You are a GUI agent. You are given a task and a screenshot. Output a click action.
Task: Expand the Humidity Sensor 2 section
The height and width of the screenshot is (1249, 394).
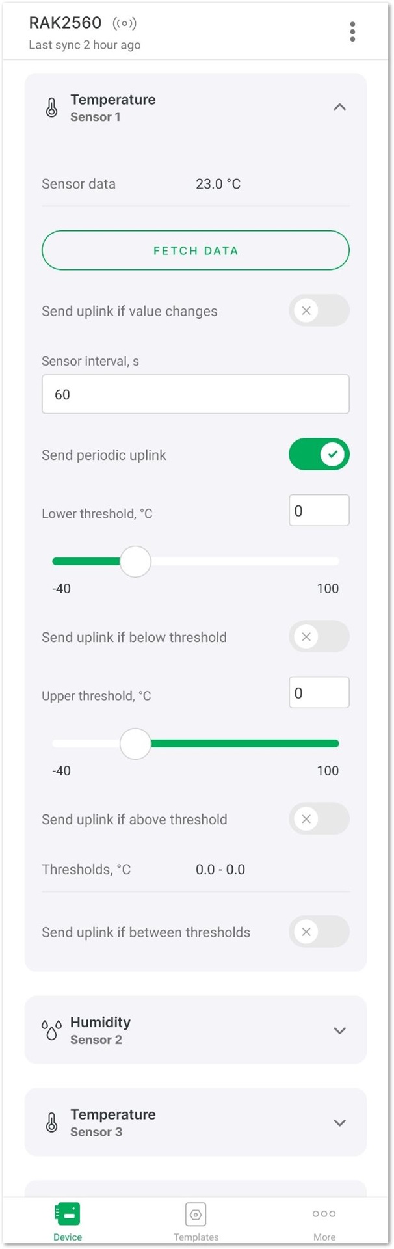[x=339, y=1030]
